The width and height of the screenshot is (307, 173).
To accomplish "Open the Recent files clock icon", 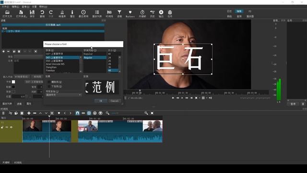I will pos(83,14).
